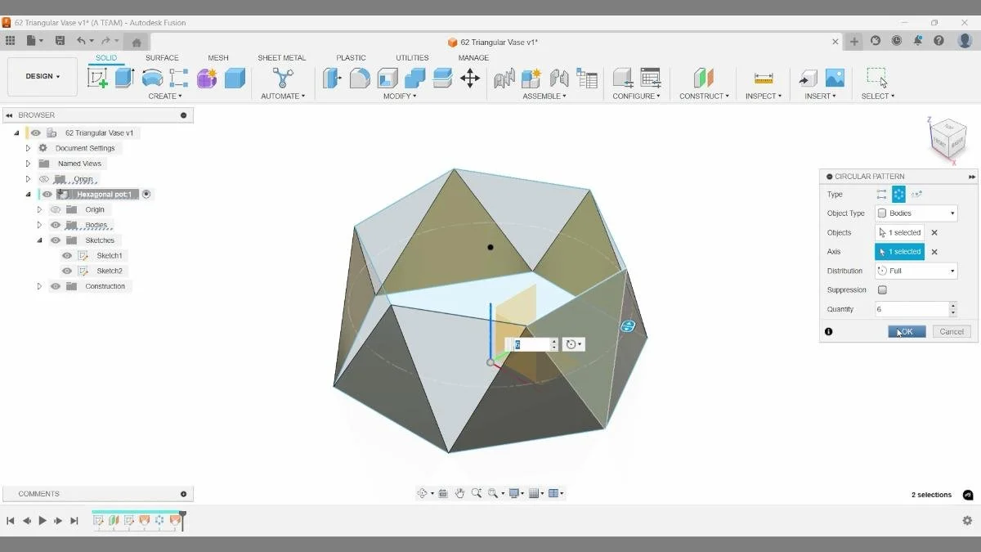Click the Save disk icon

(x=60, y=41)
